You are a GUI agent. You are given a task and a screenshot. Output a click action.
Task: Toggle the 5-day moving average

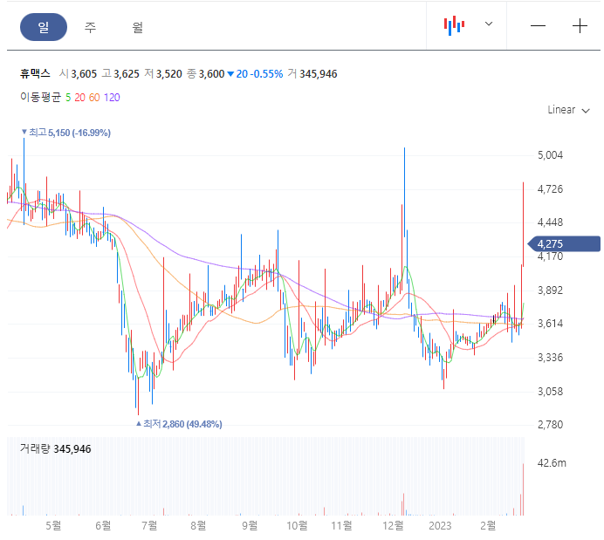click(68, 98)
